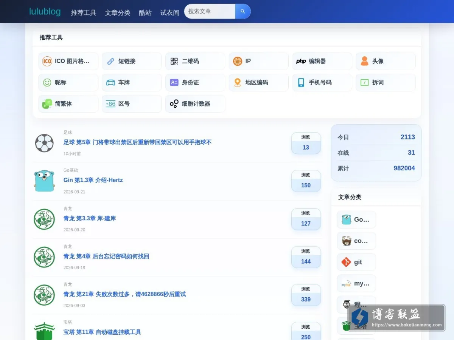Screen dimensions: 454x340
Task: Open the 车牌 license plate tool
Action: [x=132, y=82]
